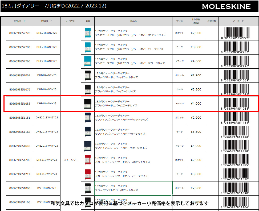Click the ¥2,900 price for DSB18WN2Y23

(196, 188)
